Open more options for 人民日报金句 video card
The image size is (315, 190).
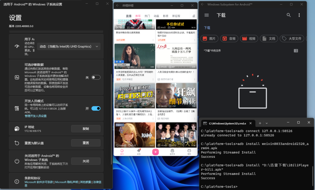pyautogui.click(x=194, y=79)
